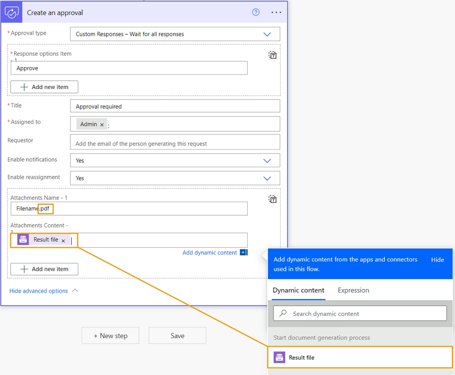This screenshot has height=375, width=455.
Task: Remove the Result file token
Action: point(63,241)
